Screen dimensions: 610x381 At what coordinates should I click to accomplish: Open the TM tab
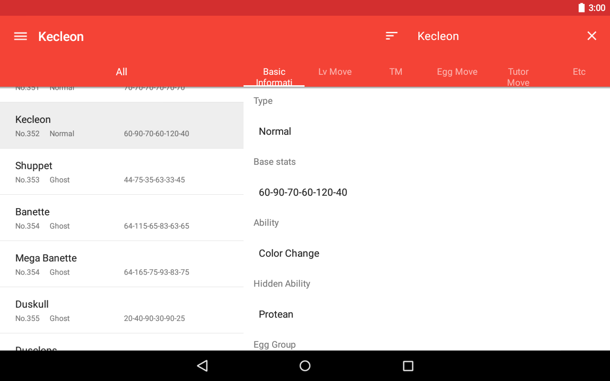point(396,72)
